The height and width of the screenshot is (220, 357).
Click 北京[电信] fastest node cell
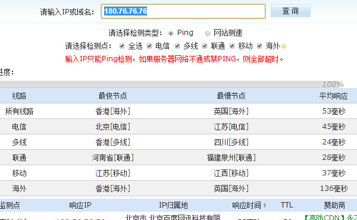[112, 127]
